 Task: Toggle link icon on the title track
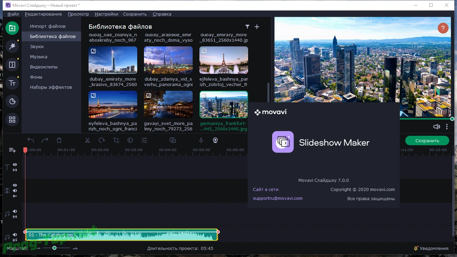pyautogui.click(x=15, y=170)
